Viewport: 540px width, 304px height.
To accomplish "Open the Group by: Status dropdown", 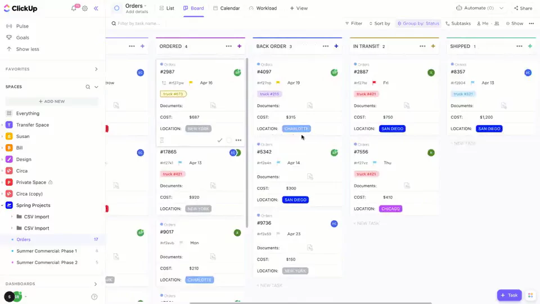I will pyautogui.click(x=418, y=24).
